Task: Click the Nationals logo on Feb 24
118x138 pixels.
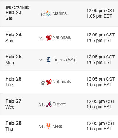Action: 48,38
